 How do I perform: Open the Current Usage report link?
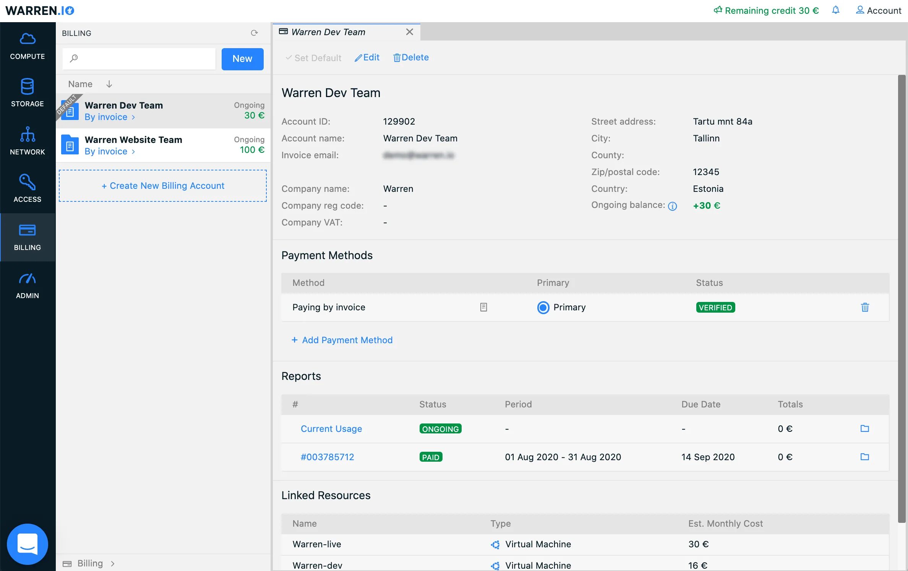(331, 429)
